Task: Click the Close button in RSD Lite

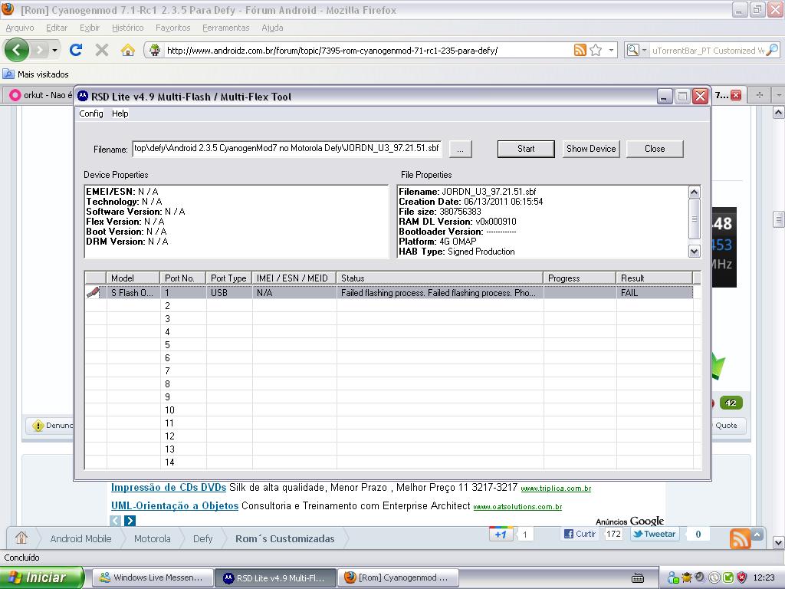Action: click(x=655, y=149)
